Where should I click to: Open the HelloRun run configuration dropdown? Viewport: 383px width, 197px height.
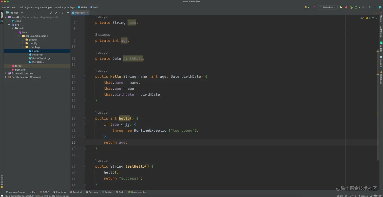coord(328,7)
